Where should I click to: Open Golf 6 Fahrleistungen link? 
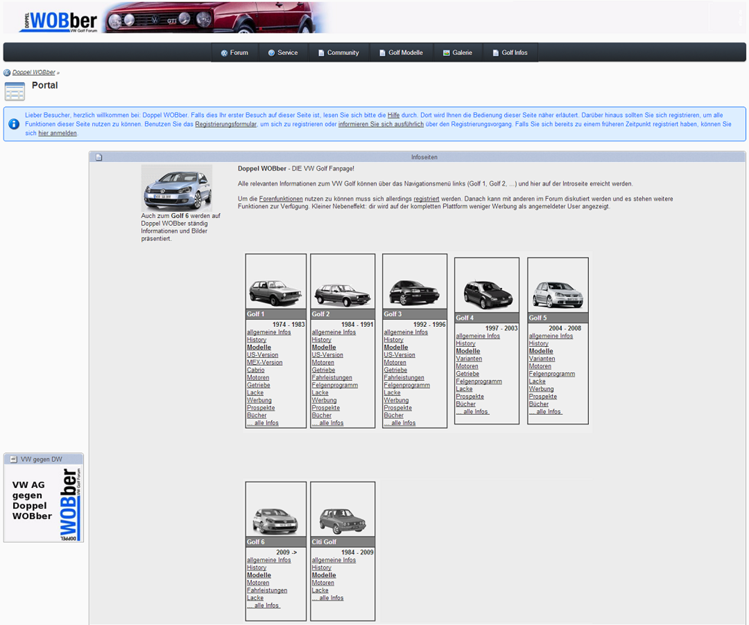tap(267, 590)
